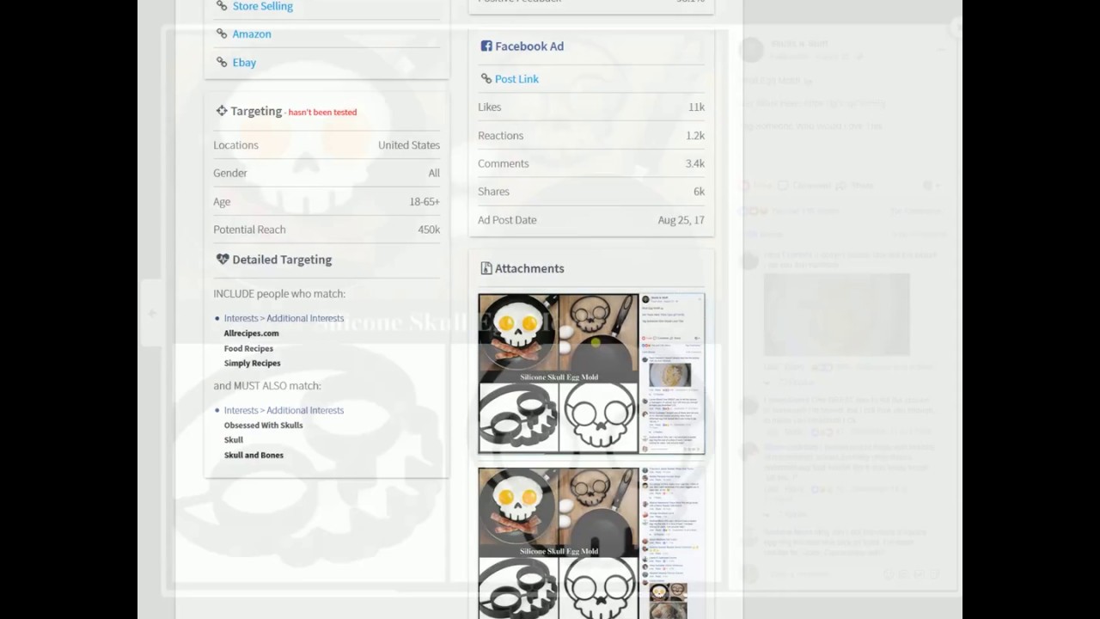The width and height of the screenshot is (1100, 619).
Task: Click the Age 18-65+ value
Action: pos(425,201)
